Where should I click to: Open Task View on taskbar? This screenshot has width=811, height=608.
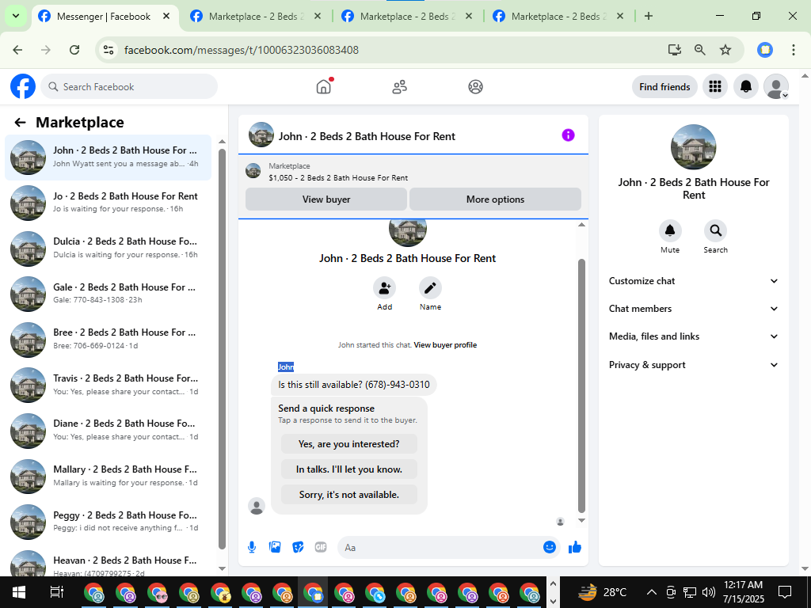pyautogui.click(x=56, y=592)
